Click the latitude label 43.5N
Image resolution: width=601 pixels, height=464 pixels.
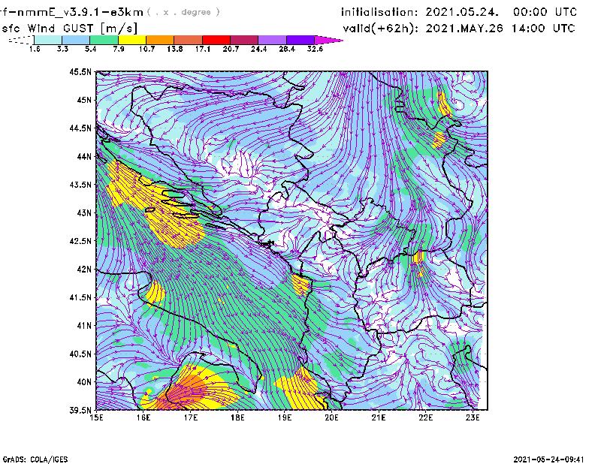[x=80, y=185]
